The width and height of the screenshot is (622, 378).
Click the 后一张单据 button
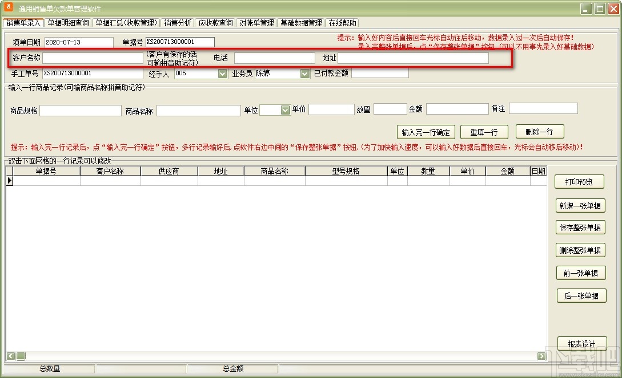coord(580,295)
